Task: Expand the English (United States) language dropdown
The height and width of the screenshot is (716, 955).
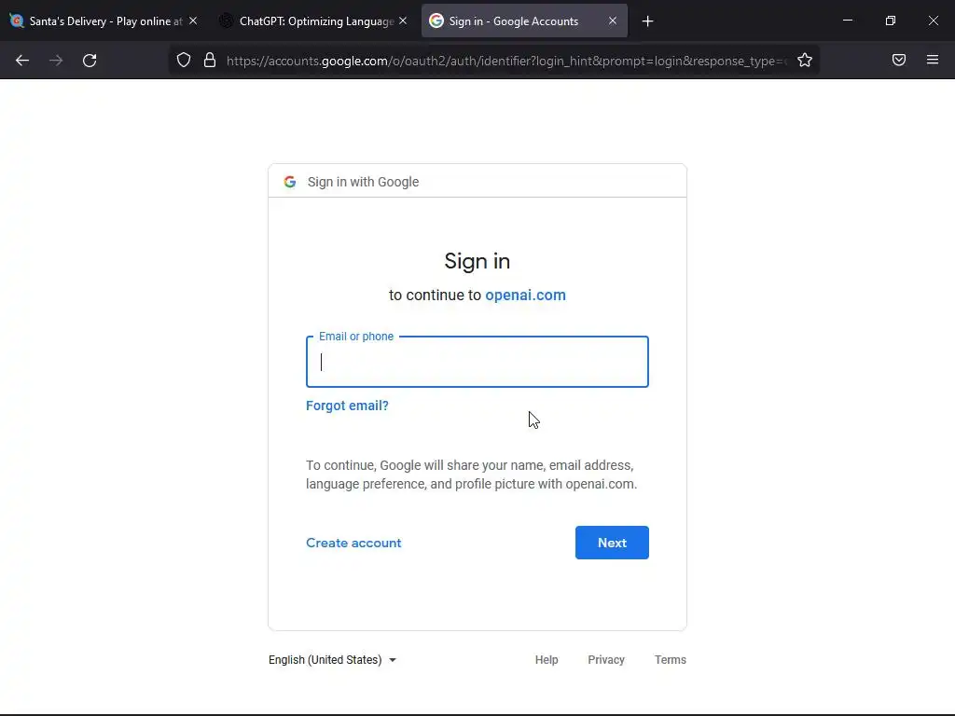Action: [x=333, y=660]
